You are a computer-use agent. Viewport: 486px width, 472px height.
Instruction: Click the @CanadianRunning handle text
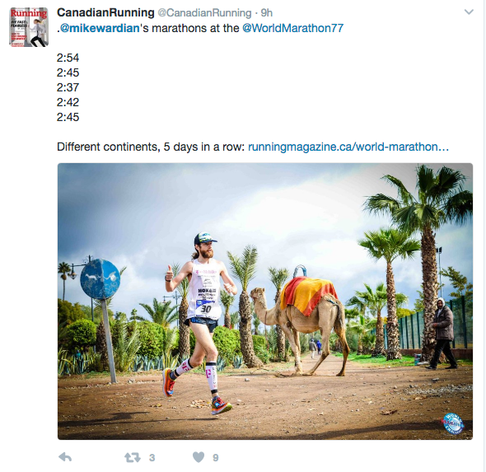204,13
